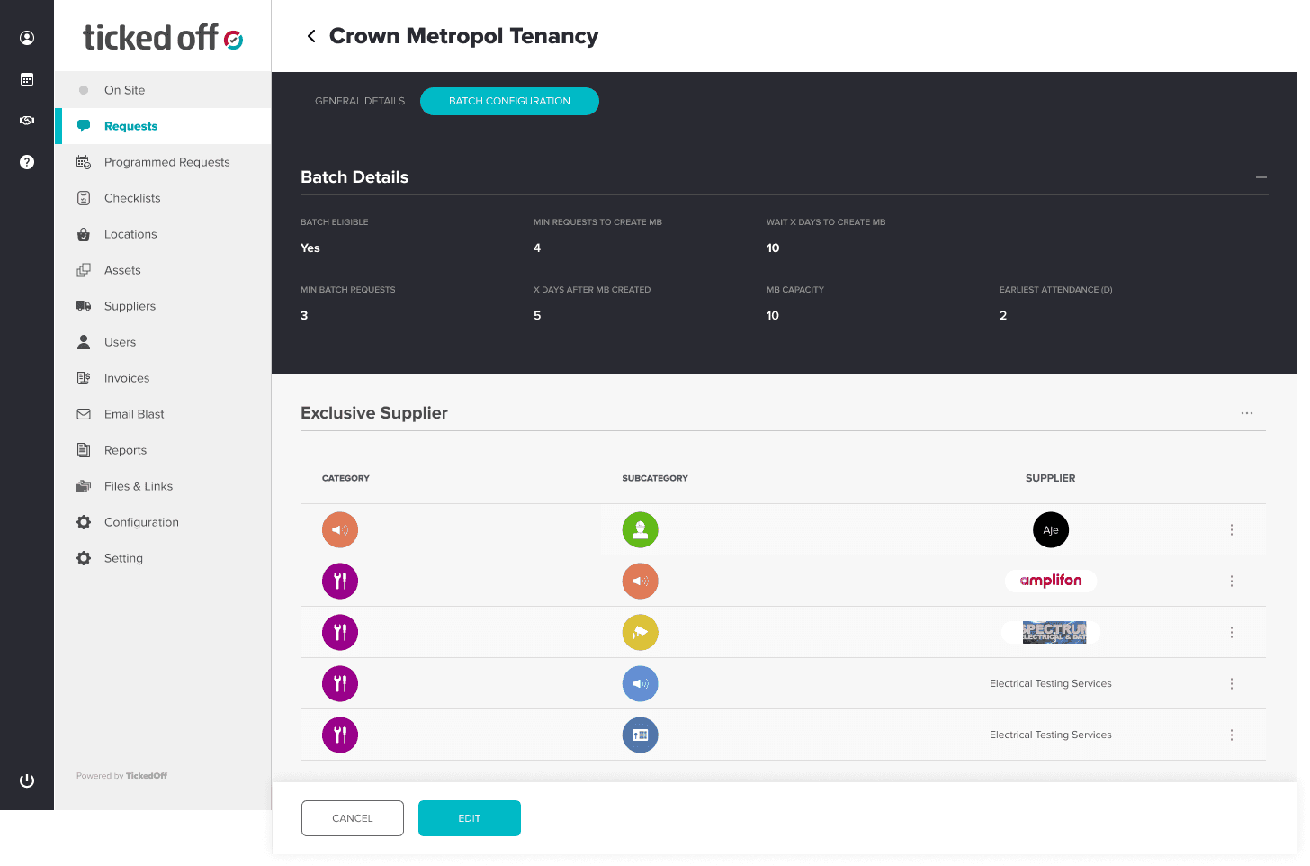Open the help question mark icon

tap(27, 162)
